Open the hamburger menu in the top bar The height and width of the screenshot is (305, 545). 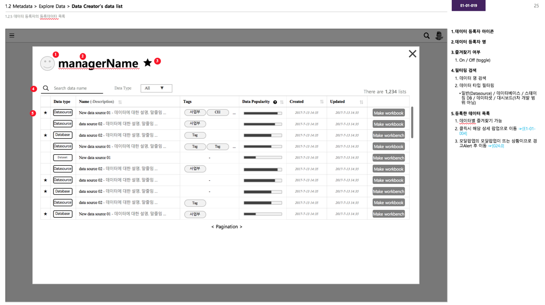(x=12, y=35)
